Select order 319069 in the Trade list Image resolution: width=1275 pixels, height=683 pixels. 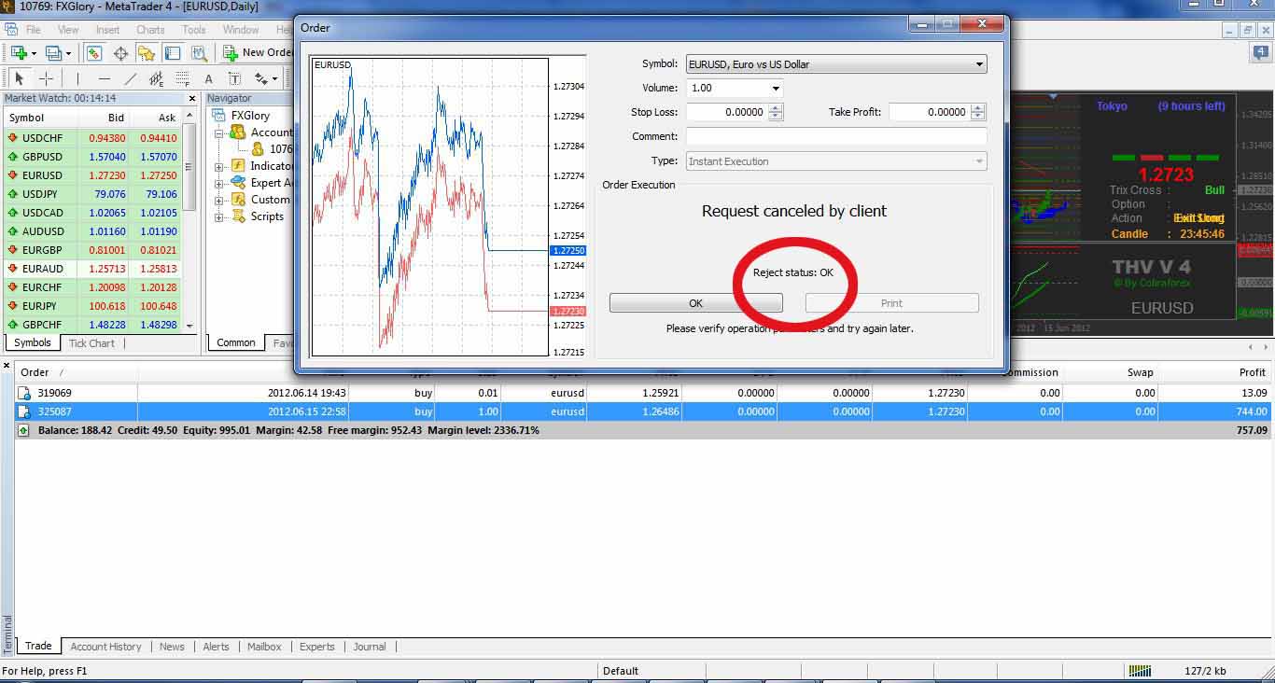click(x=644, y=394)
